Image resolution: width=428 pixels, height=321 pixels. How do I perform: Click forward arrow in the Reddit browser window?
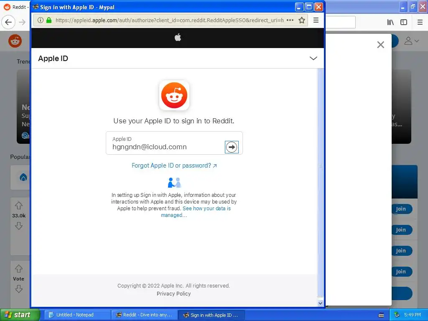(x=23, y=22)
